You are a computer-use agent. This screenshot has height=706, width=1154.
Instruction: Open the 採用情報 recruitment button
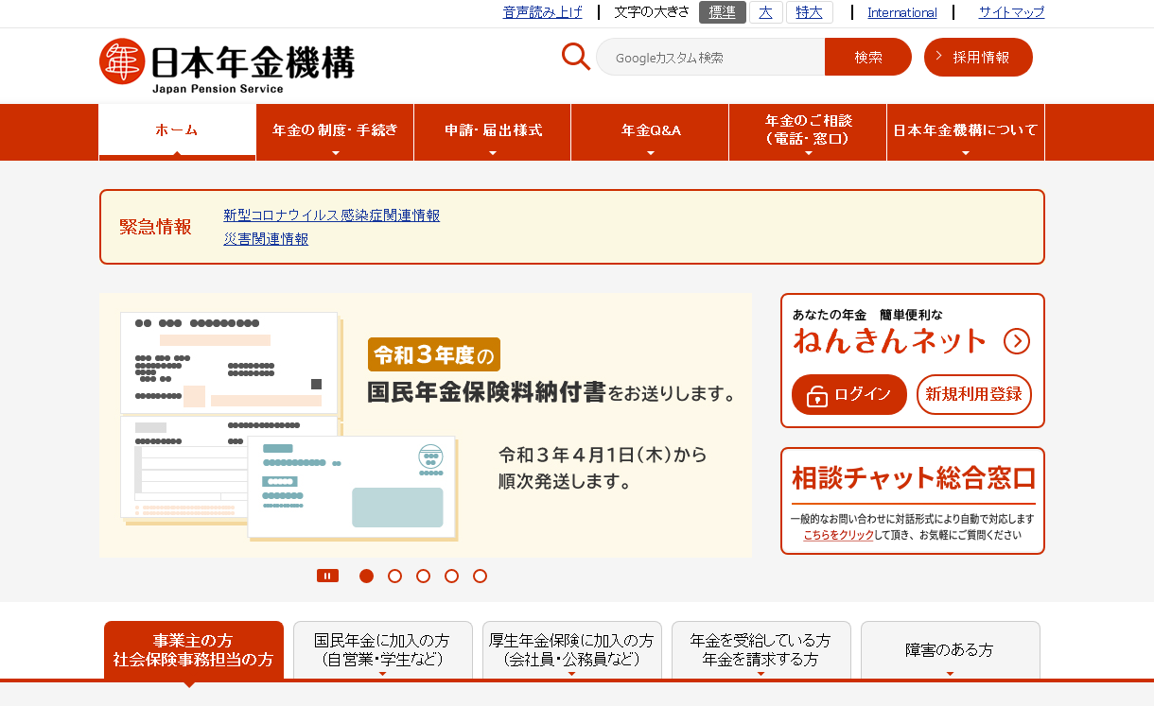click(x=978, y=58)
